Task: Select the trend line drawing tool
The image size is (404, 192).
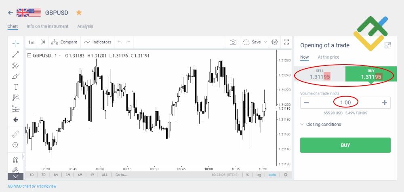Action: tap(16, 55)
